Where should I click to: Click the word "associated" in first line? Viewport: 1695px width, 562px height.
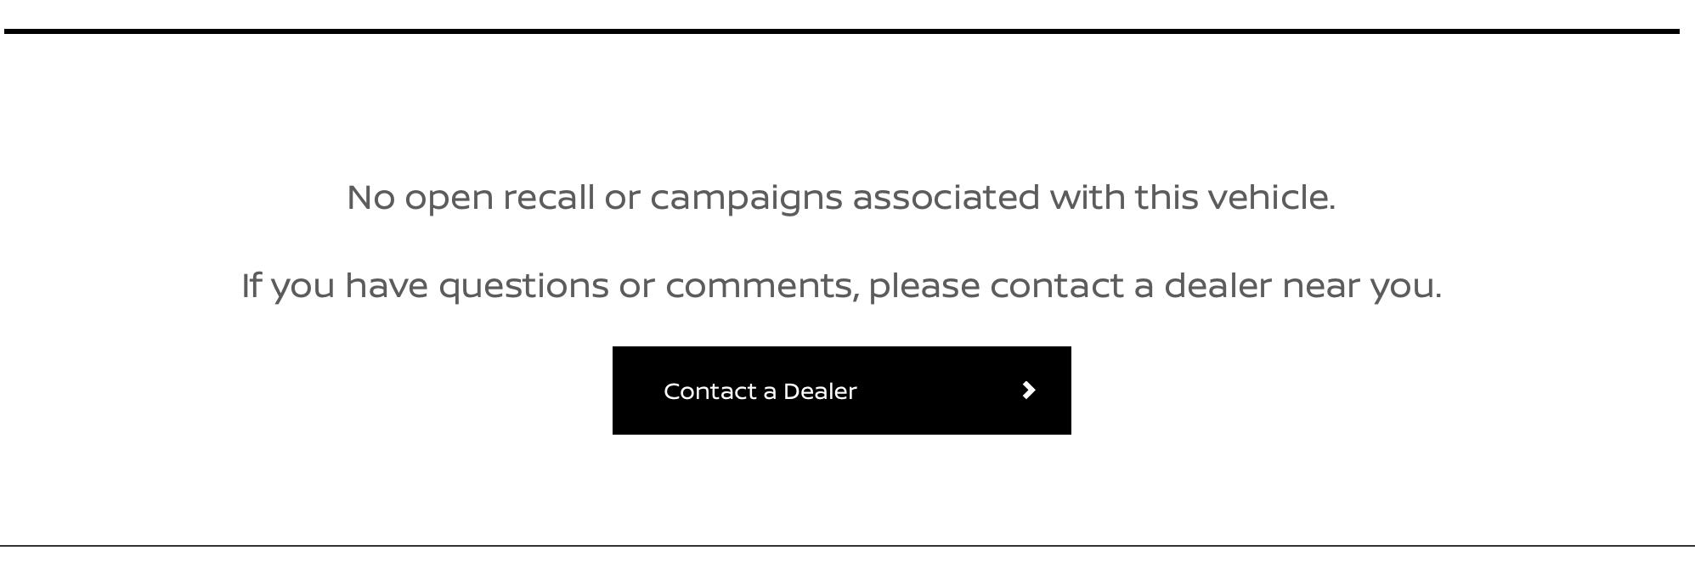[946, 197]
